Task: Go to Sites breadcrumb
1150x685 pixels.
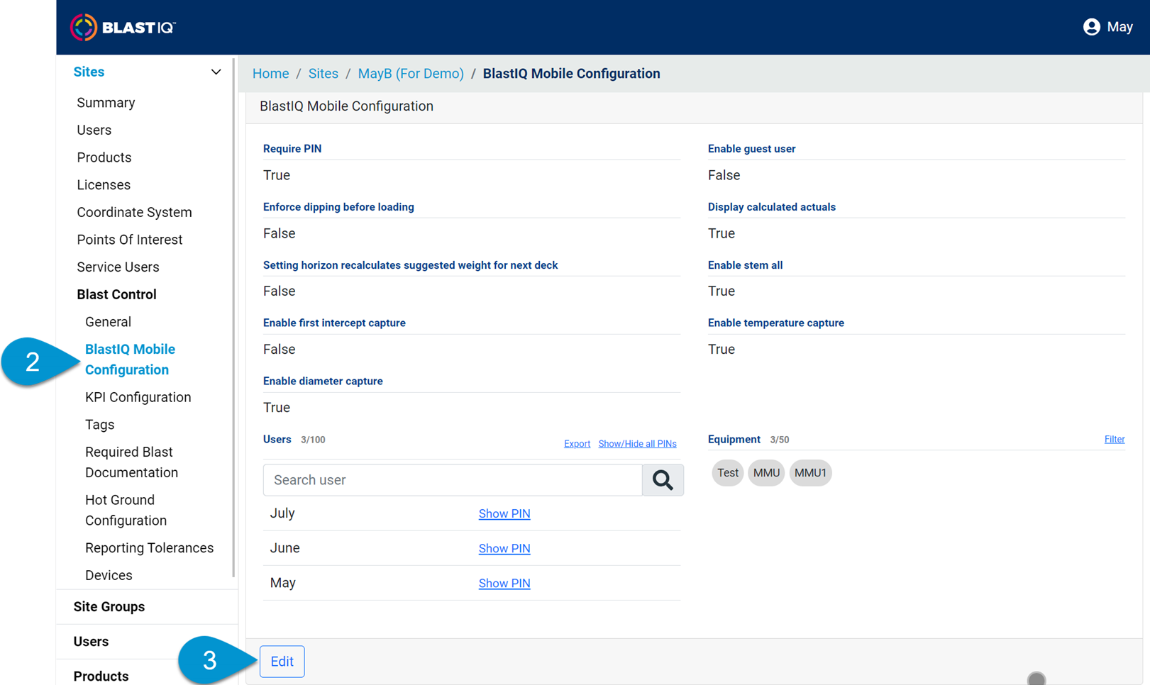Action: coord(323,74)
